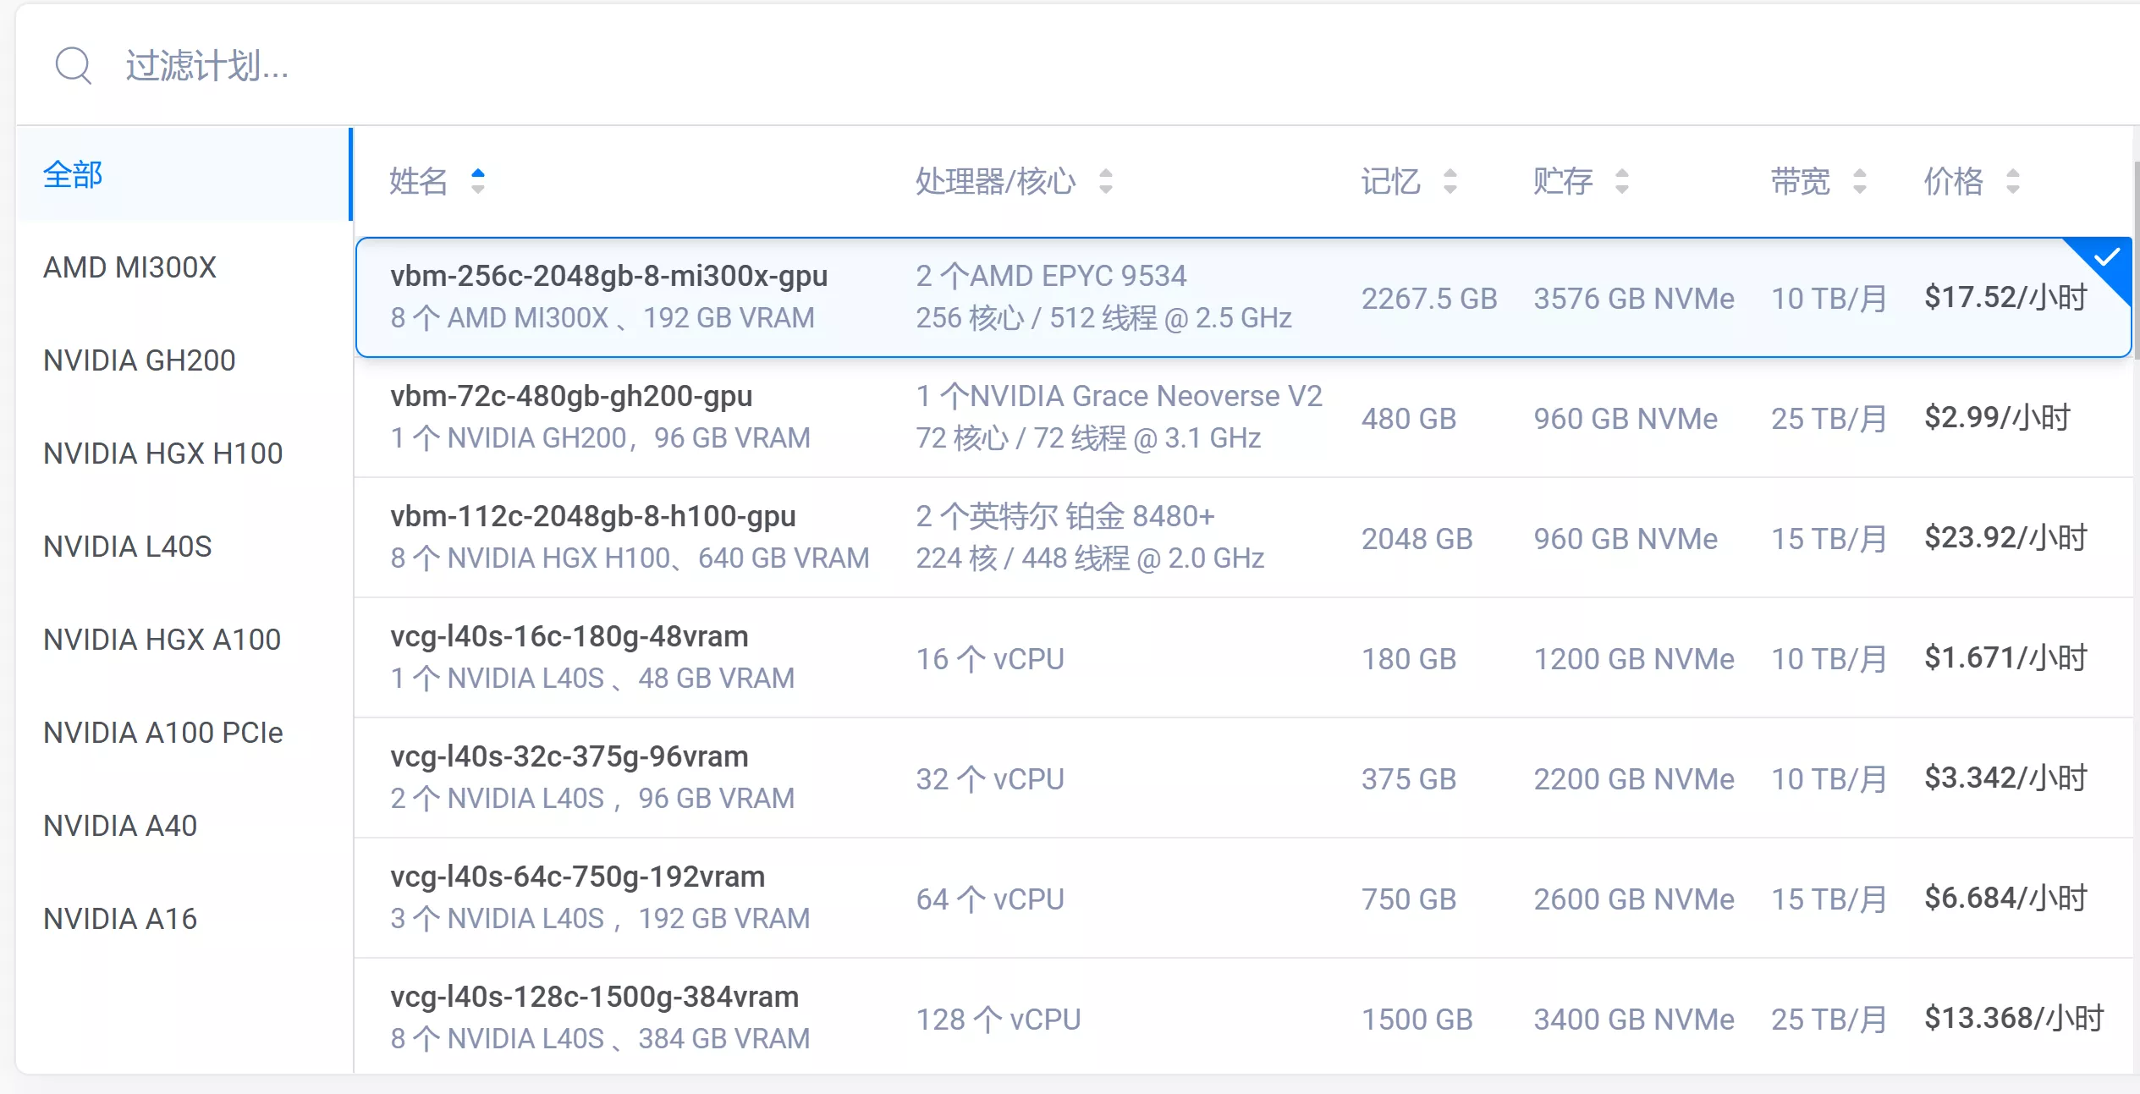Expand the 带宽 sort dropdown arrows
The height and width of the screenshot is (1094, 2140).
[x=1859, y=181]
